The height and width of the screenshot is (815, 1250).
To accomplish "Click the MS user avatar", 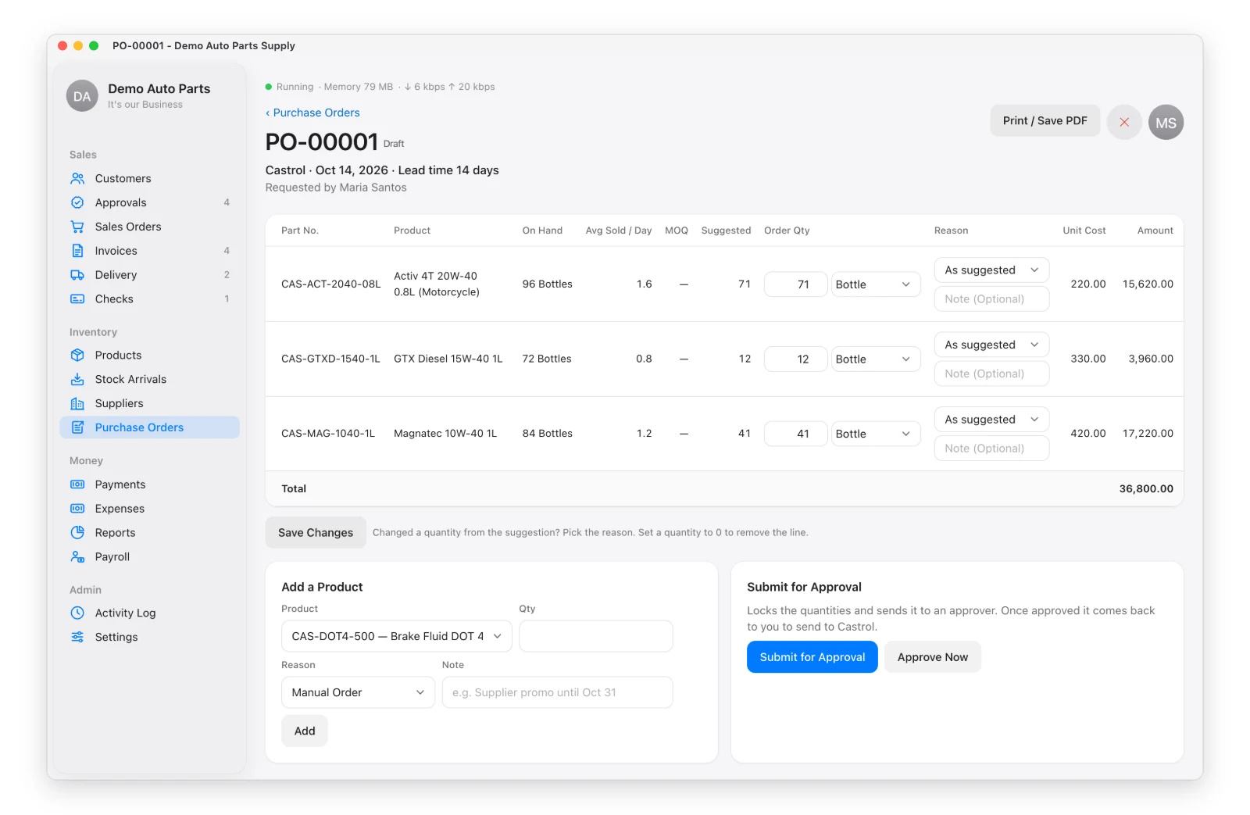I will pyautogui.click(x=1166, y=123).
